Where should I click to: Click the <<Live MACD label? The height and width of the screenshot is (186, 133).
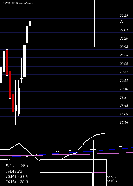click(112, 179)
